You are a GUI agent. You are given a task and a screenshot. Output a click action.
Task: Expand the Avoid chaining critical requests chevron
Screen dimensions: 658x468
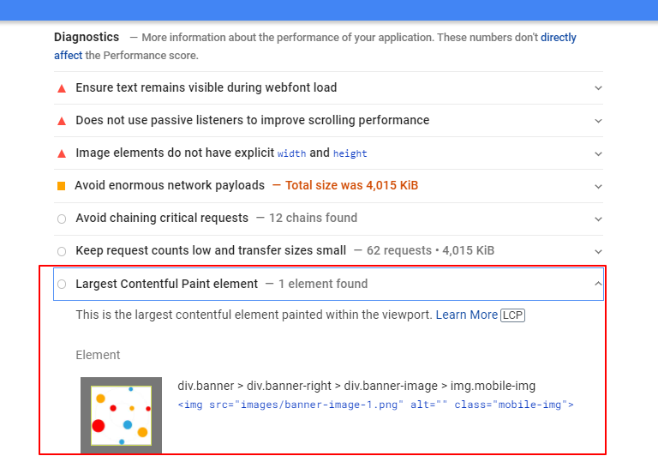(598, 219)
